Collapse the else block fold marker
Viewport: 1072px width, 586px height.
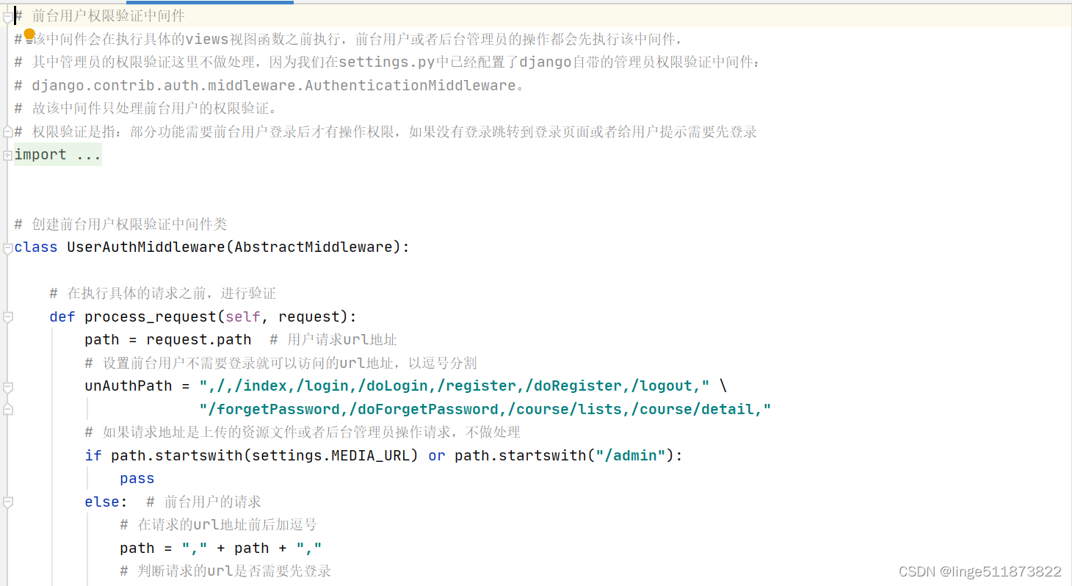tap(7, 502)
